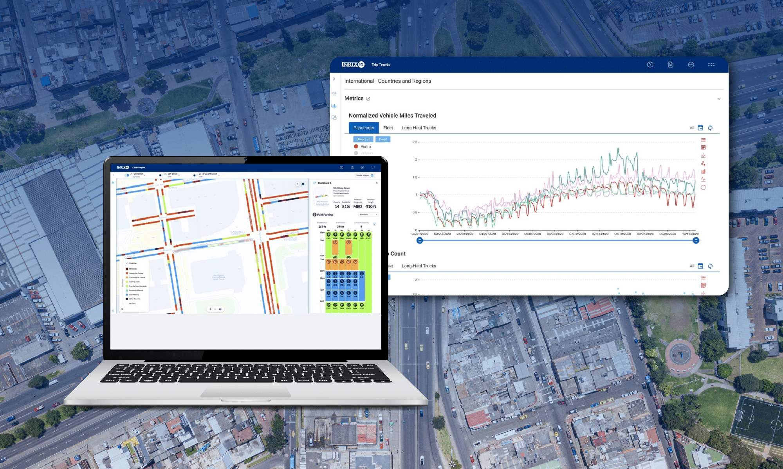
Task: Open apps grid in Trip Trends header
Action: 711,64
